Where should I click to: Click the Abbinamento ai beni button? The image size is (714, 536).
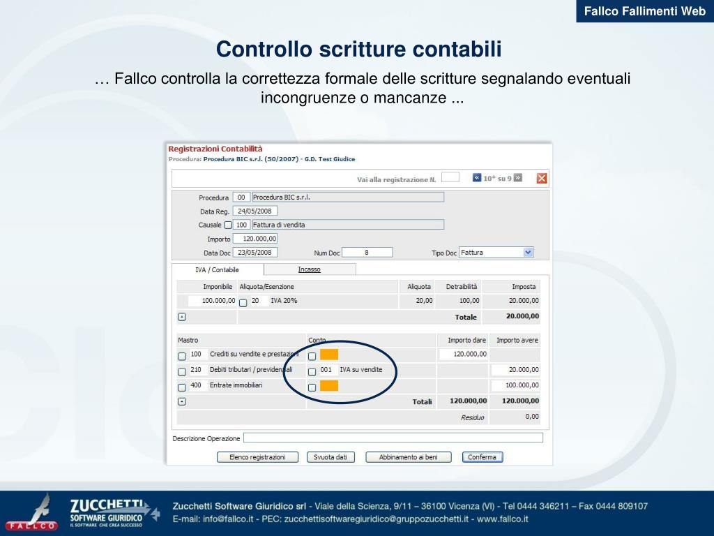[x=409, y=457]
